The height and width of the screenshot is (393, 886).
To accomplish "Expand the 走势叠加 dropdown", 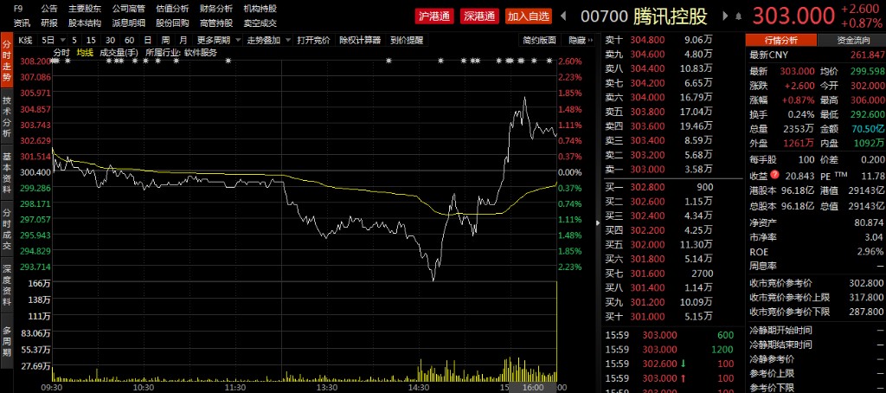I will tap(287, 40).
